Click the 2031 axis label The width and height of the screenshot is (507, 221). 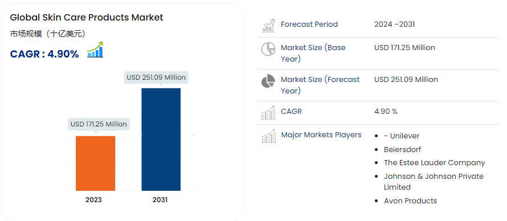(160, 200)
